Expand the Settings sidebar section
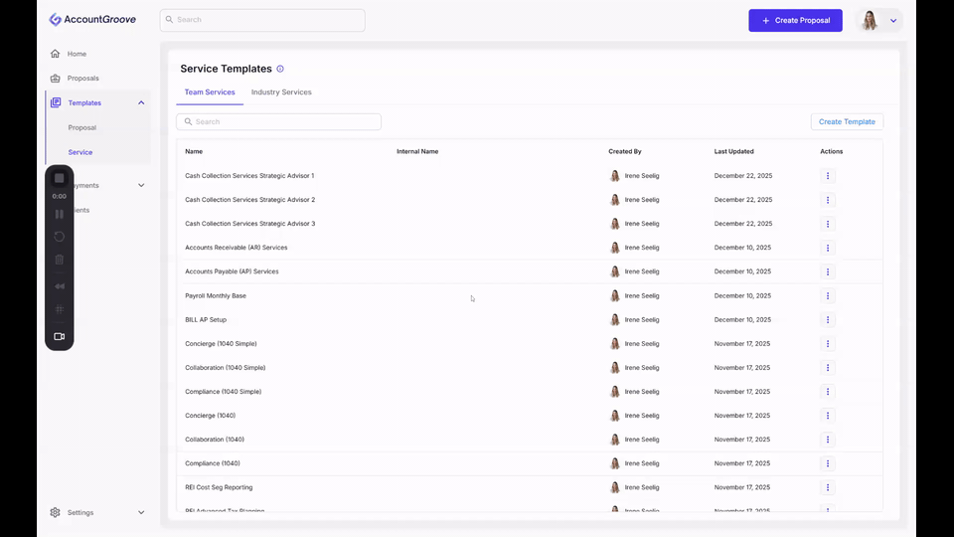 click(141, 513)
